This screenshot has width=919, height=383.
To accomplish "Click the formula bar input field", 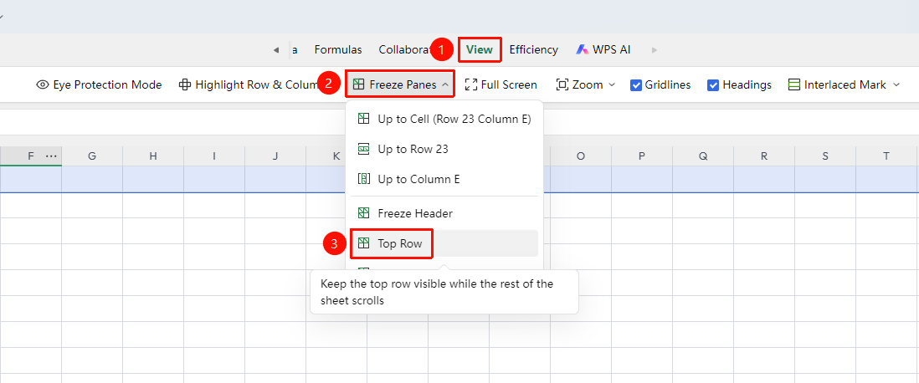I will click(459, 122).
